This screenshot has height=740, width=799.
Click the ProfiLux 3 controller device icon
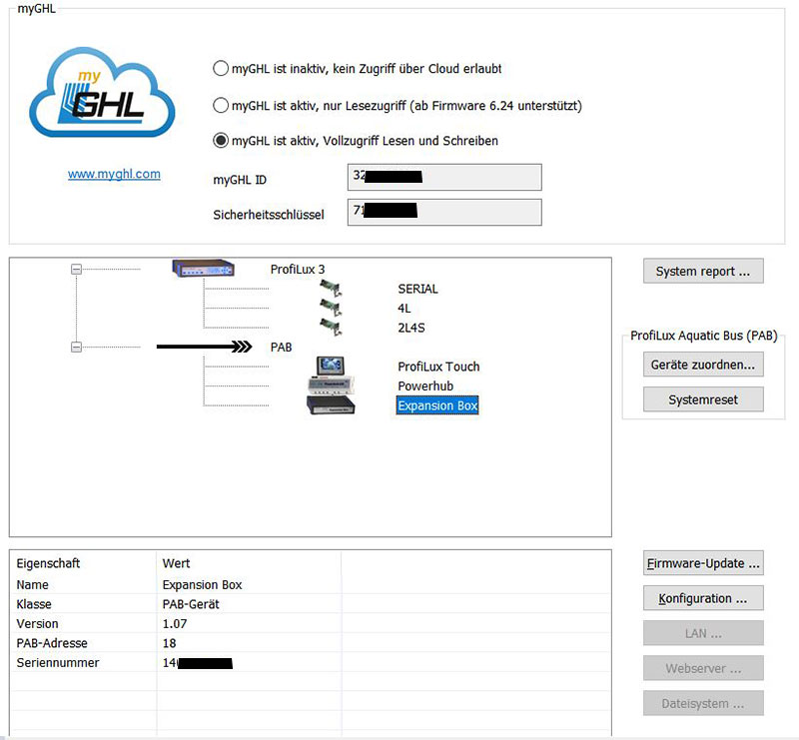pyautogui.click(x=203, y=269)
